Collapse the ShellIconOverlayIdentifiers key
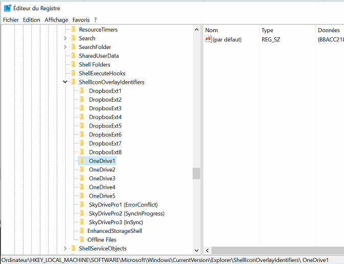This screenshot has width=344, height=264. [65, 82]
